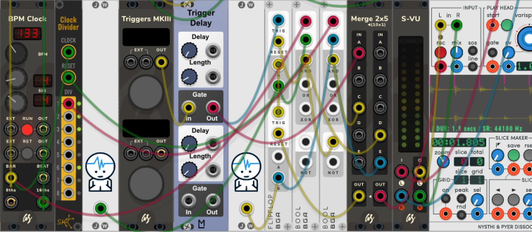Viewport: 532px width, 232px height.
Task: Click the DIV 4 output jack
Action: pos(69,142)
